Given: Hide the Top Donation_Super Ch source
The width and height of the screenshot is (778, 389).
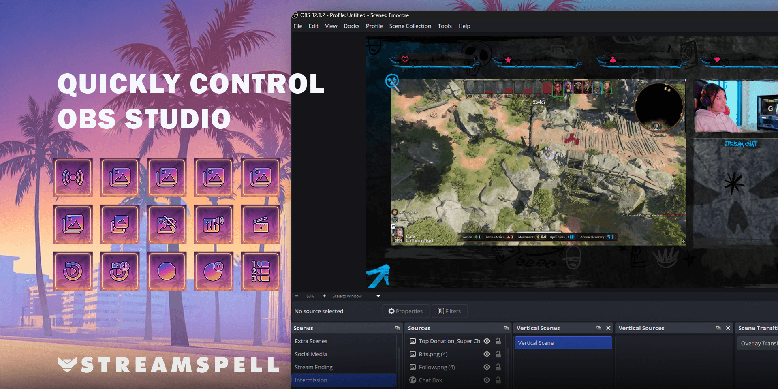Looking at the screenshot, I should click(487, 341).
